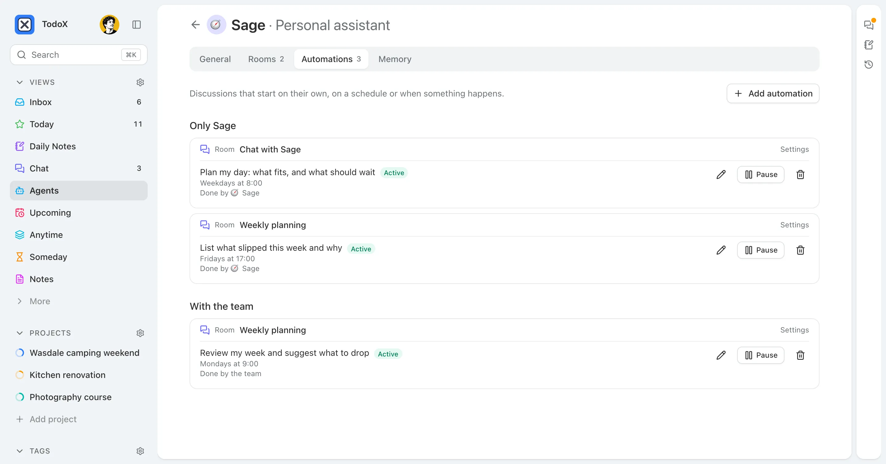Screen dimensions: 886x464
Task: Delete the 'List what slipped' automation
Action: coord(800,250)
